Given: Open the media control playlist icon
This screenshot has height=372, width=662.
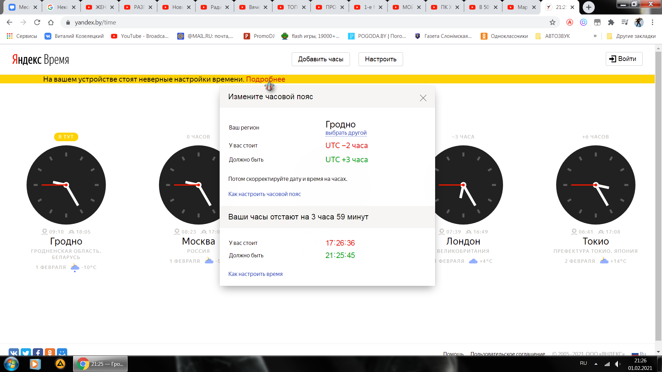Looking at the screenshot, I should pos(625,22).
